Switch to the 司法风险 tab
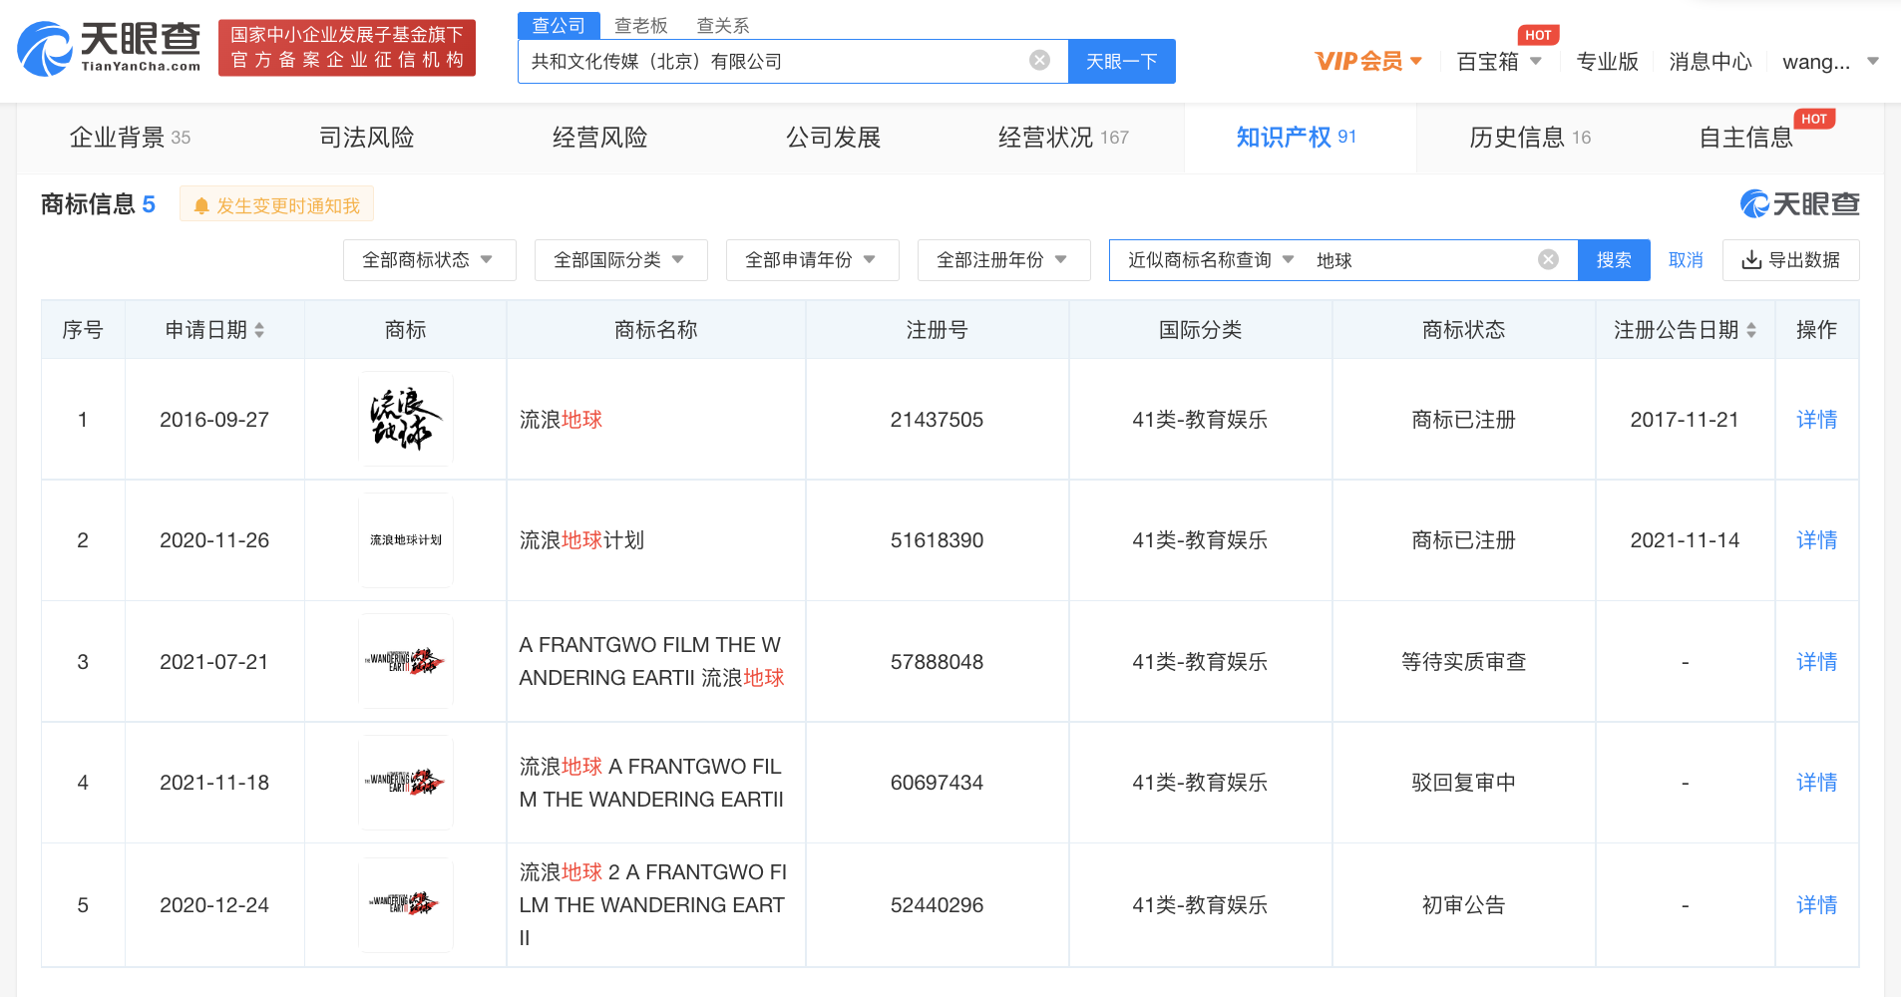 (367, 138)
